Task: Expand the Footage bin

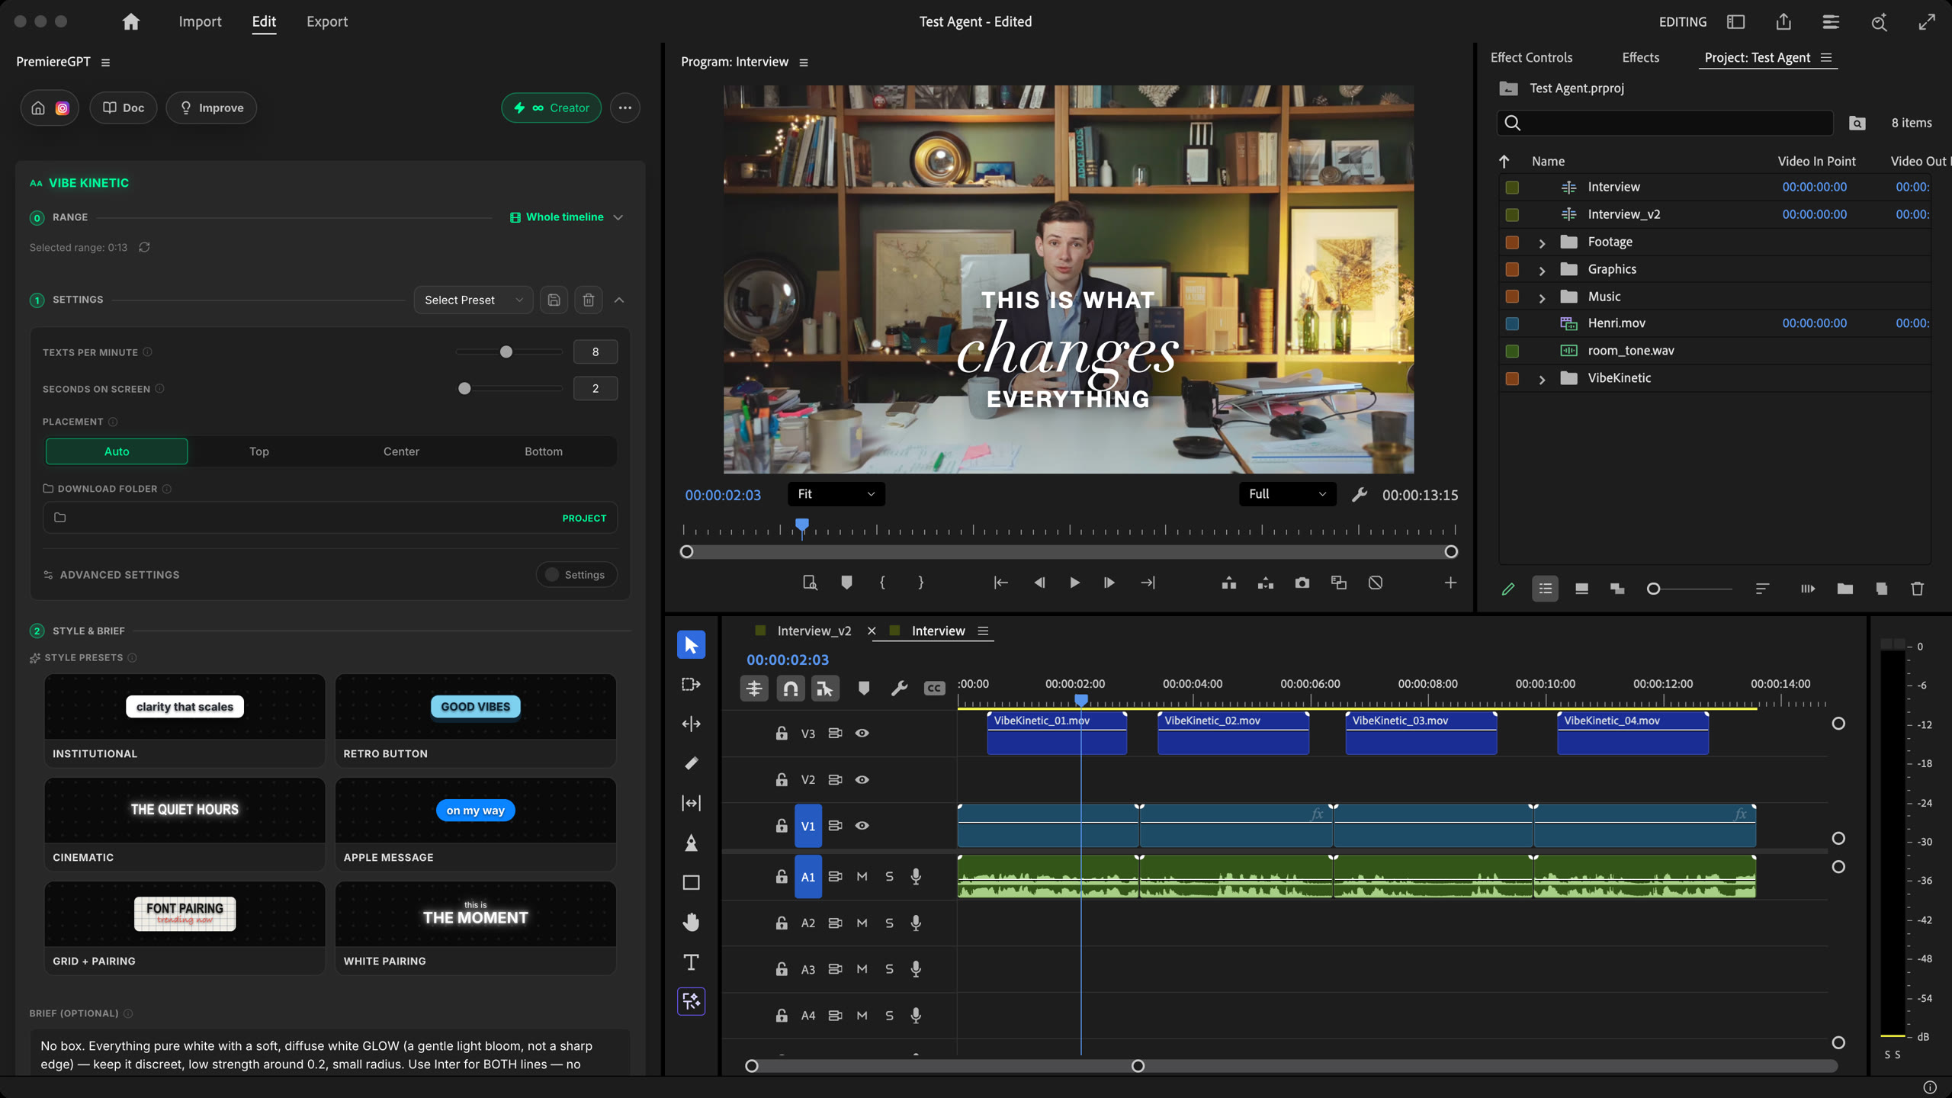Action: tap(1542, 242)
